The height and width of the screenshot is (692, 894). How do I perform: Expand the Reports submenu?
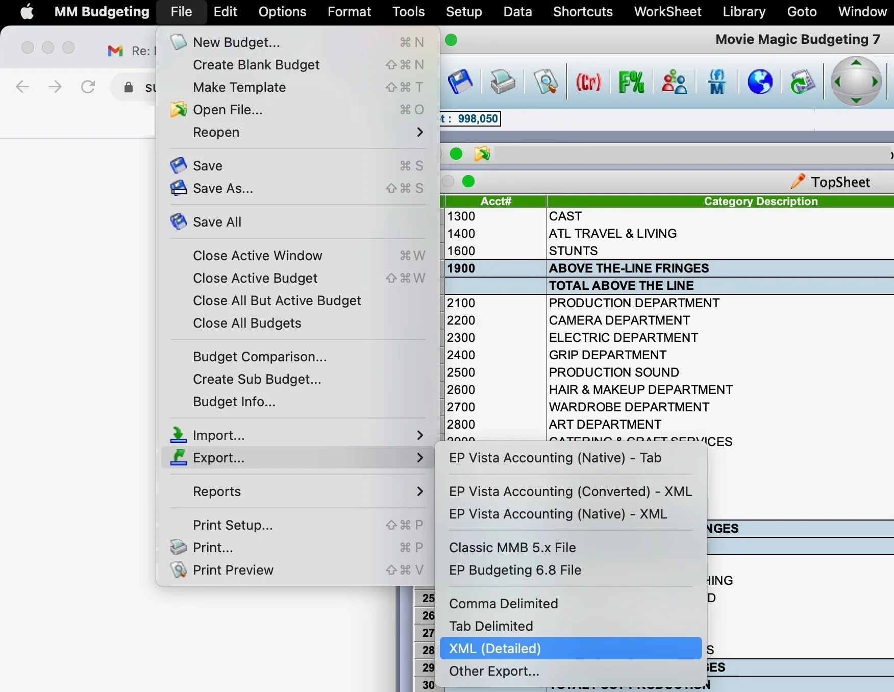[x=297, y=491]
